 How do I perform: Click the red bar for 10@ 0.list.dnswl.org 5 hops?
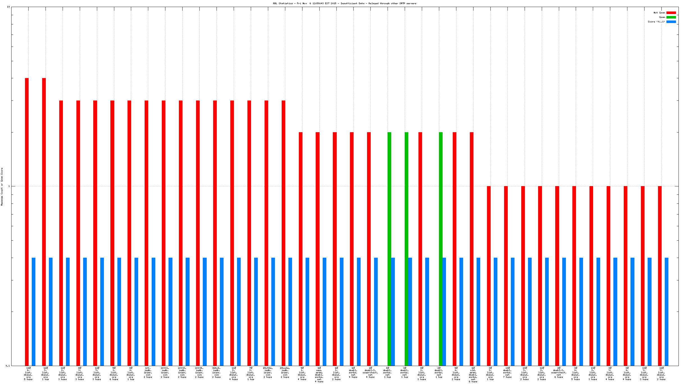coord(27,222)
